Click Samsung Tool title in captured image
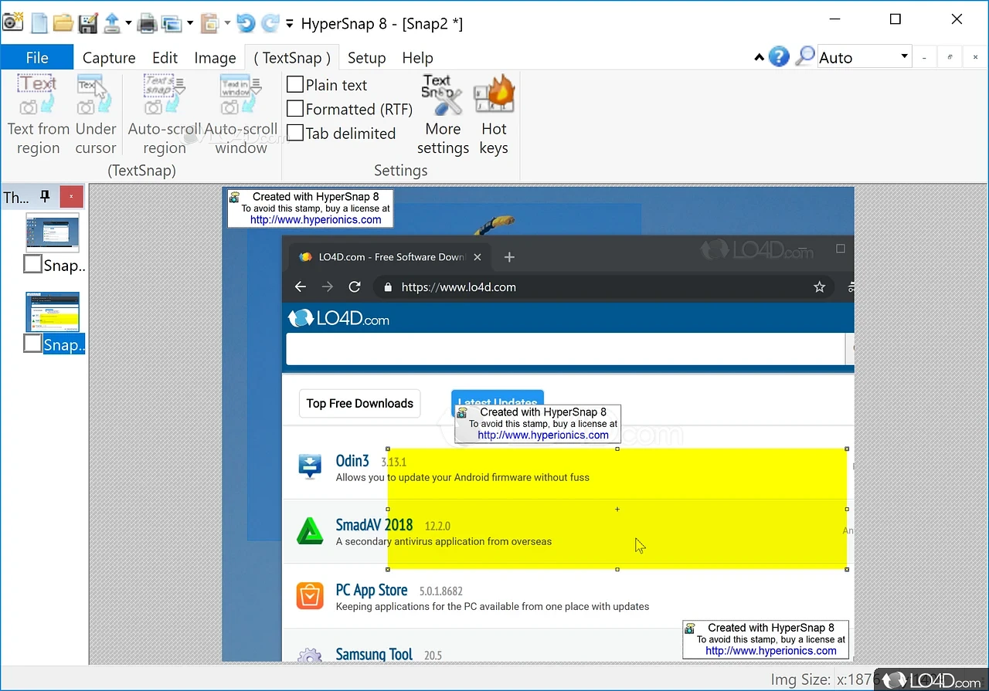This screenshot has height=691, width=989. [x=374, y=654]
